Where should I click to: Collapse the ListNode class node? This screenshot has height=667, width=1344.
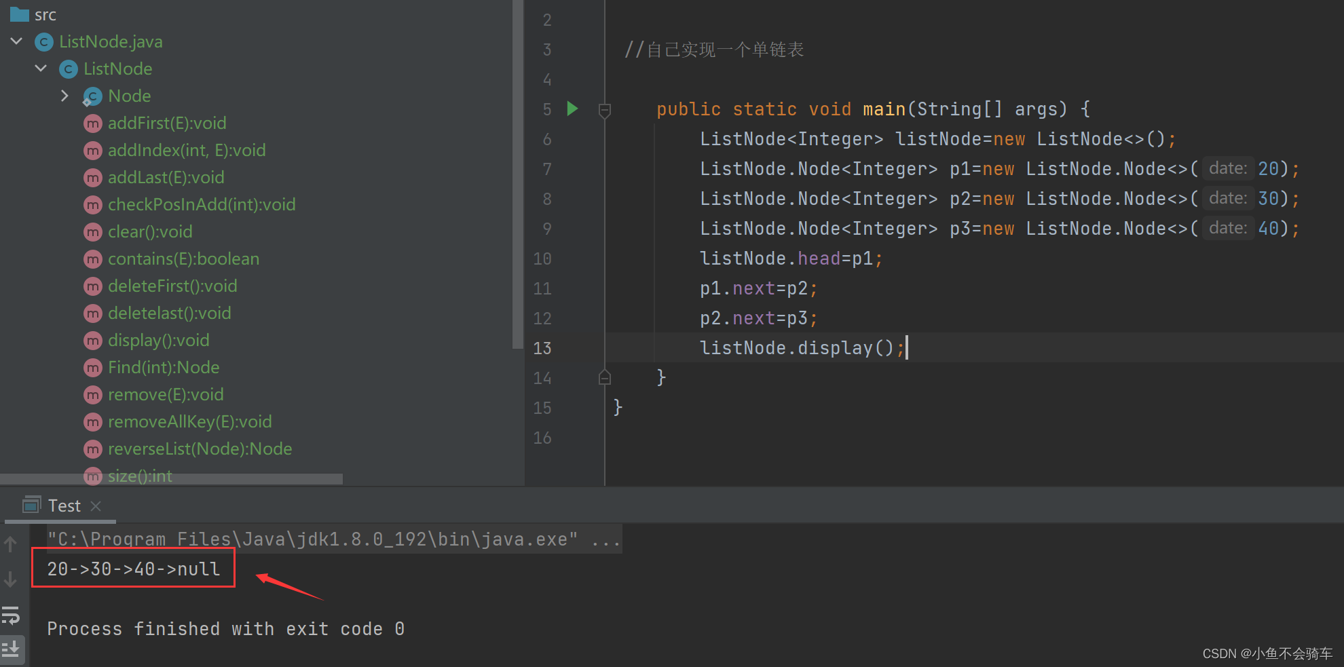click(x=41, y=69)
